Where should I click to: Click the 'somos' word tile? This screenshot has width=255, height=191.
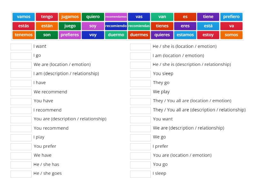coord(231,35)
